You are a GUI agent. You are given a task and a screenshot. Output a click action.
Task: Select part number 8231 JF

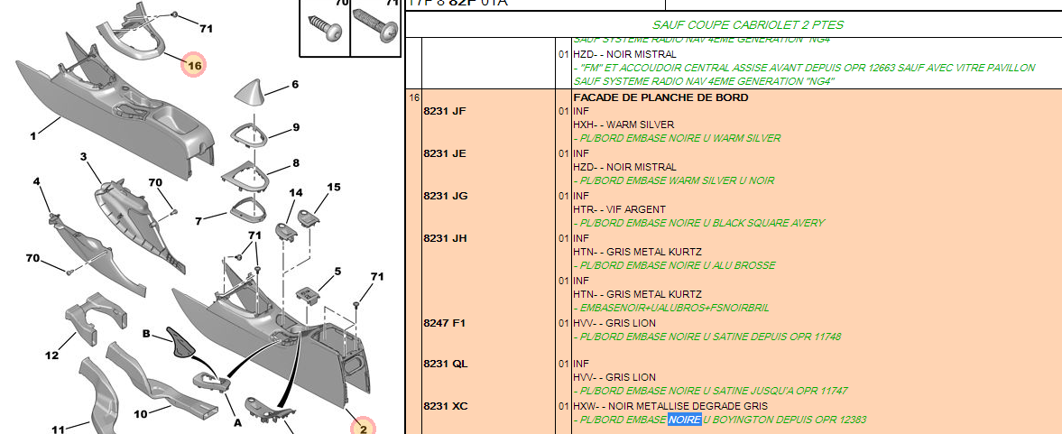point(444,111)
